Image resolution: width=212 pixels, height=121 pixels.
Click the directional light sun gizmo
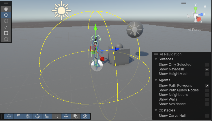61,11
